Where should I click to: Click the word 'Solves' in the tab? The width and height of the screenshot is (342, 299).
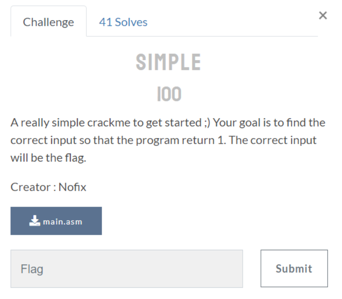(x=131, y=22)
